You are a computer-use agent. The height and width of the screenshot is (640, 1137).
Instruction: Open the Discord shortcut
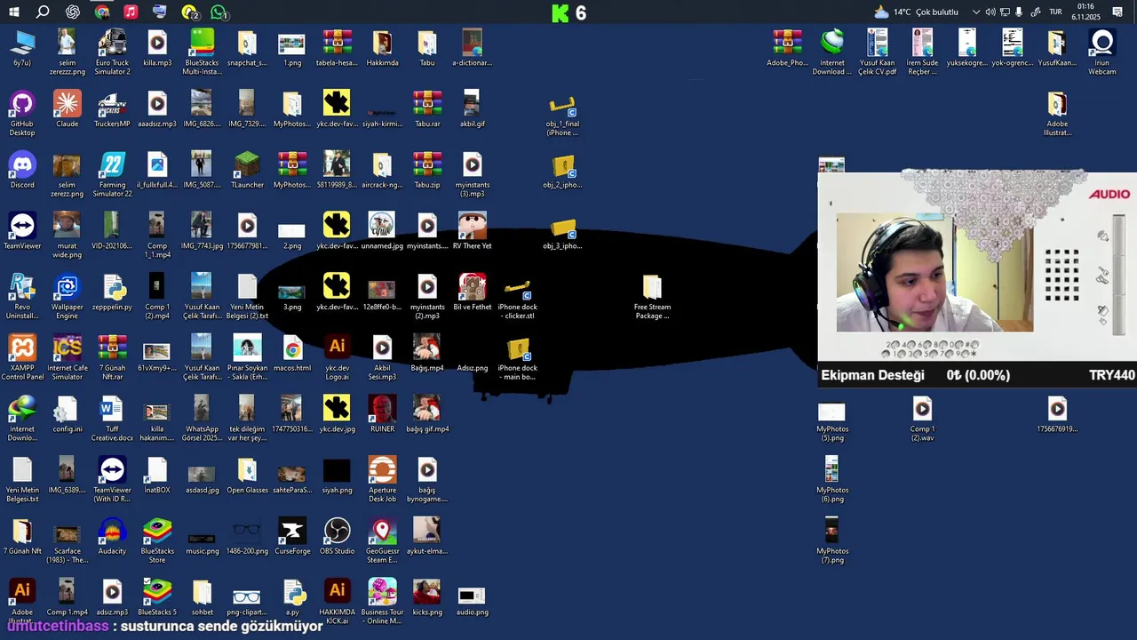(x=22, y=171)
